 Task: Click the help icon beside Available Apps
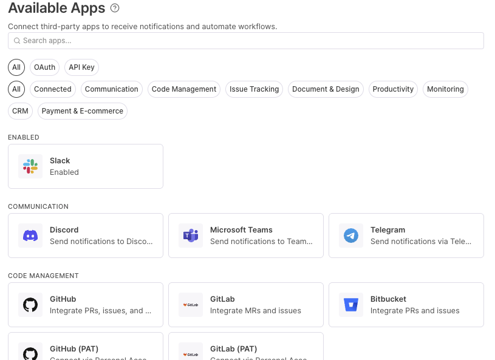(x=115, y=8)
